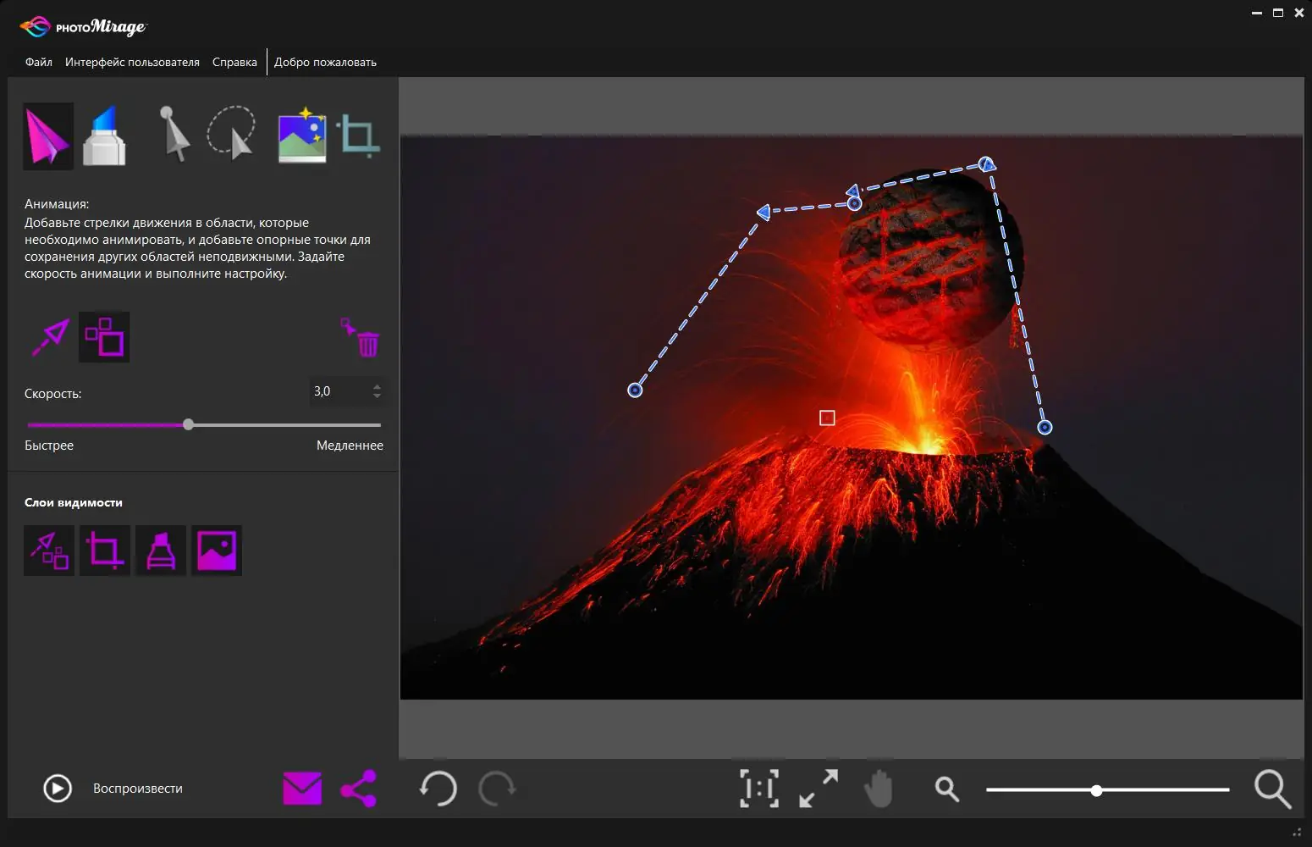This screenshot has height=847, width=1312.
Task: Select the Crop tool
Action: (x=358, y=136)
